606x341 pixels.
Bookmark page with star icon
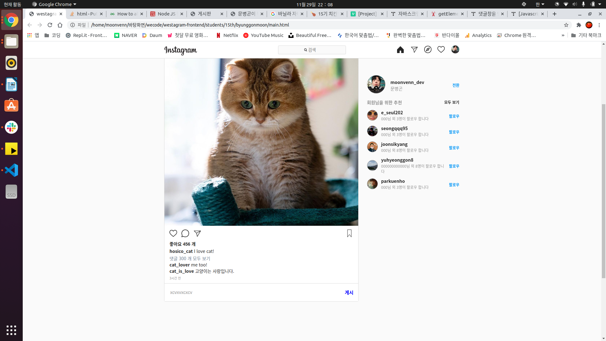pyautogui.click(x=566, y=25)
